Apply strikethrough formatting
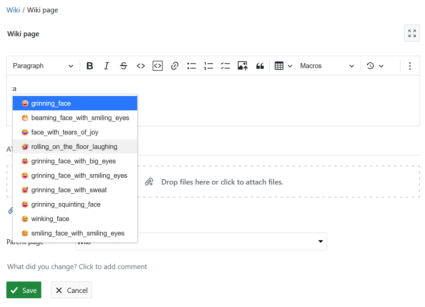The height and width of the screenshot is (307, 425). pos(123,66)
